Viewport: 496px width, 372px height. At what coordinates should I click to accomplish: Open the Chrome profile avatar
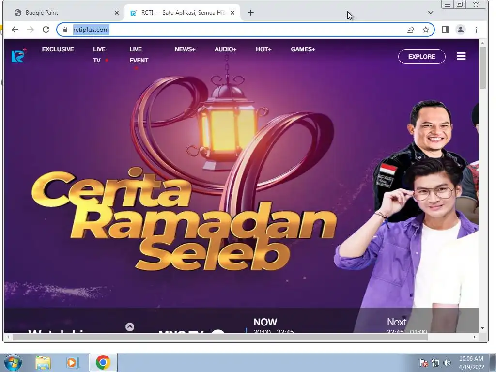click(461, 30)
